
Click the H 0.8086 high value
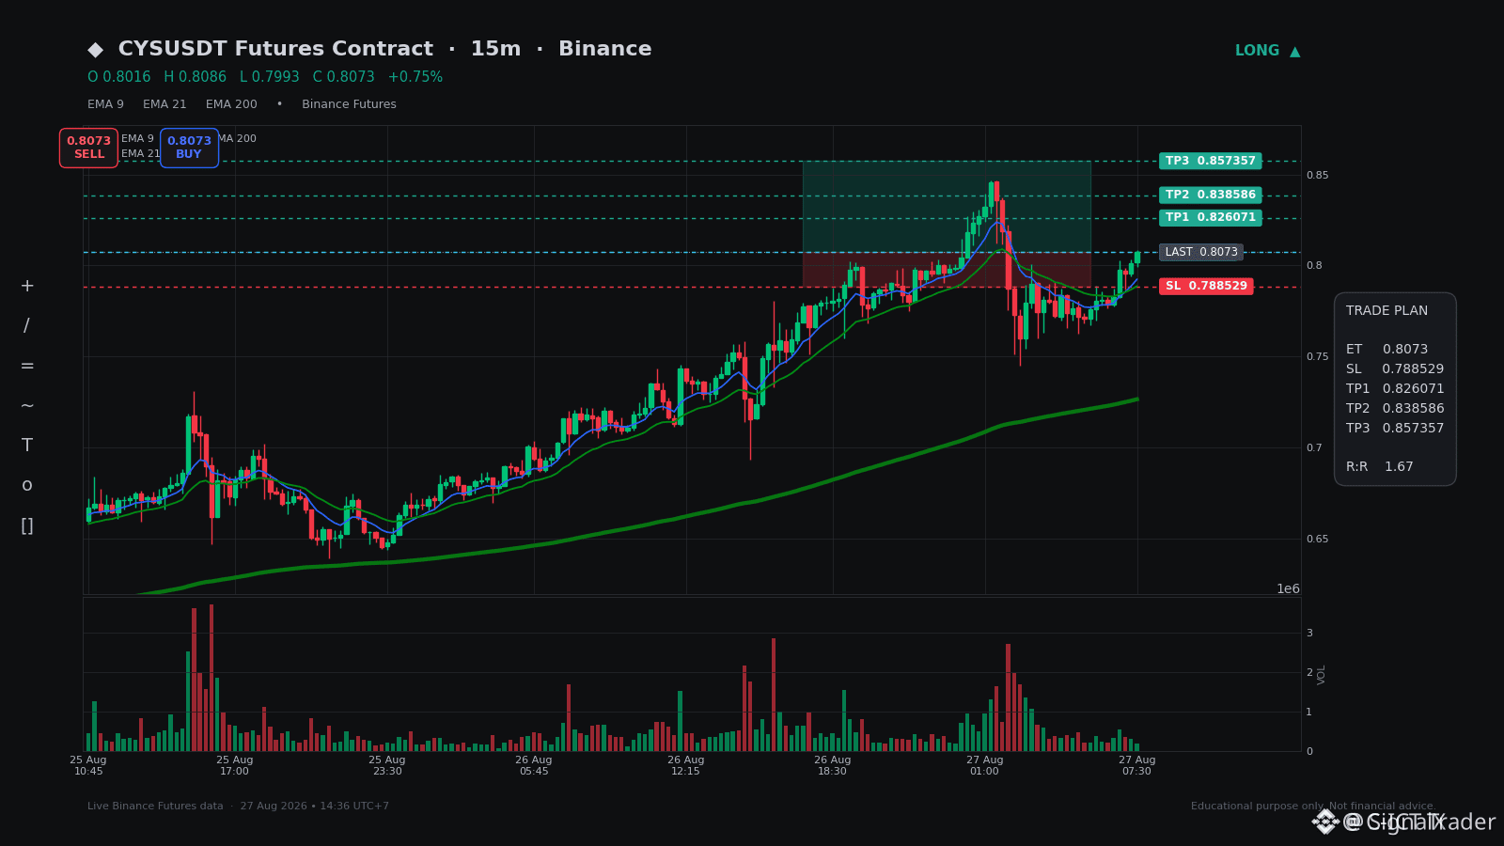(195, 77)
